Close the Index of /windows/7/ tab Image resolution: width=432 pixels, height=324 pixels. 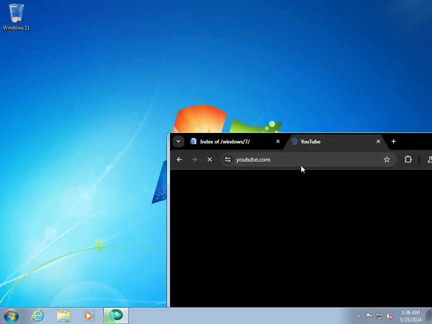tap(278, 141)
